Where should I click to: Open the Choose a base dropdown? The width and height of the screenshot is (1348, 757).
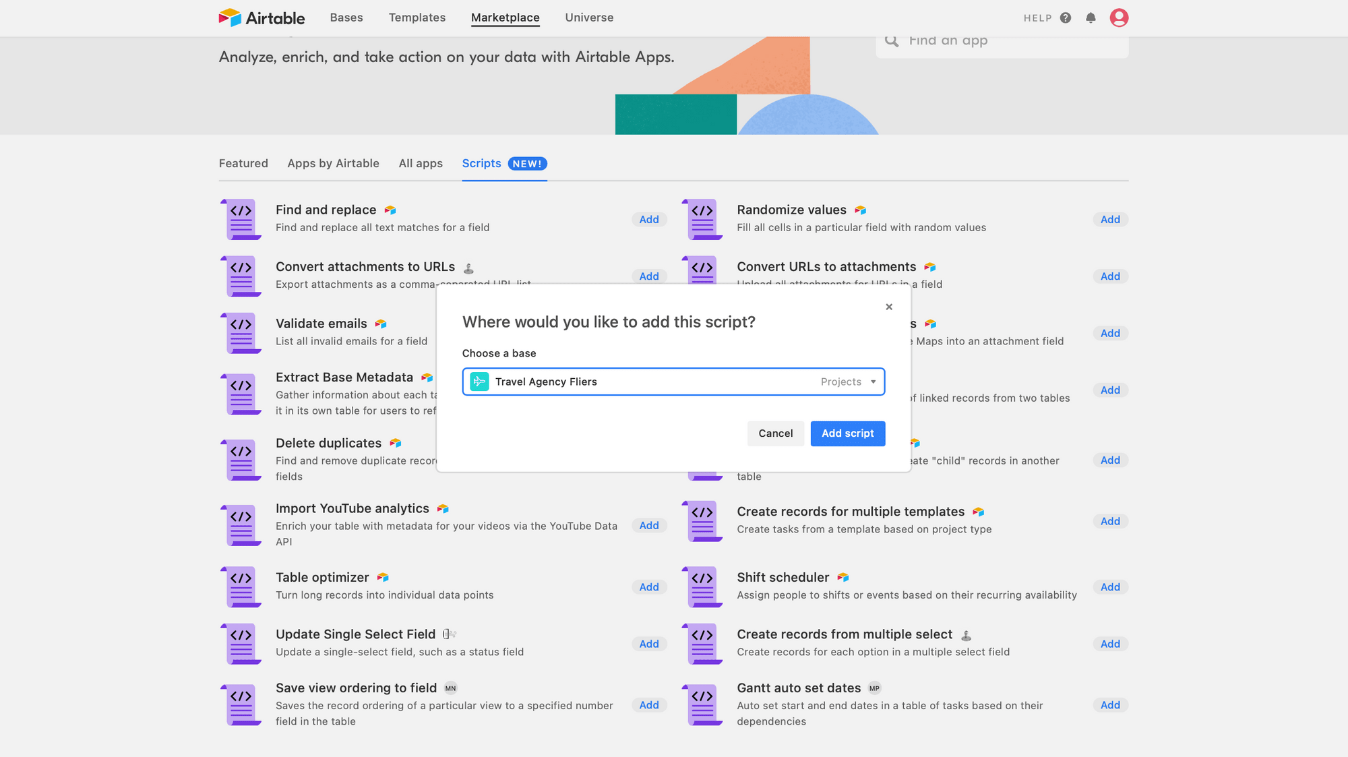[x=673, y=382]
